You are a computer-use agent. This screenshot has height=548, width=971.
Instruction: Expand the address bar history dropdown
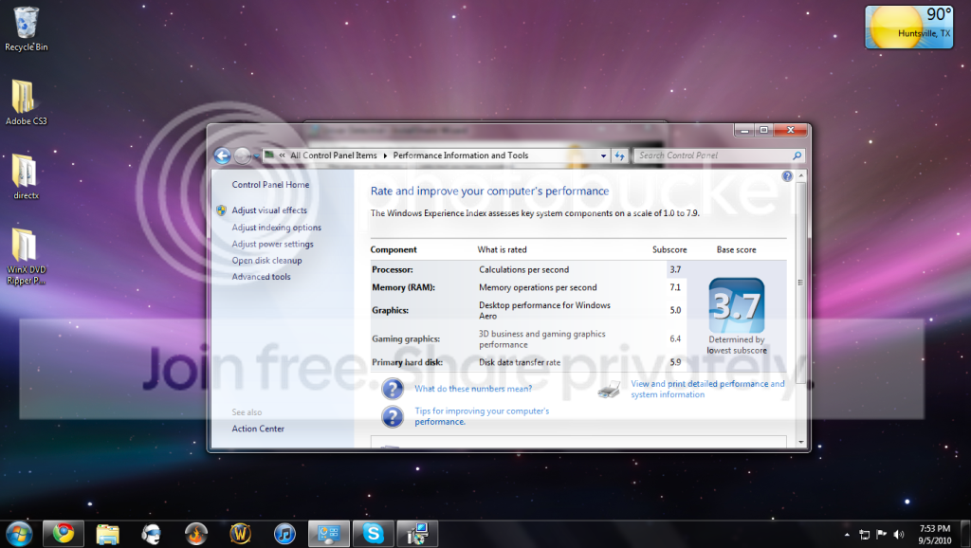pos(603,156)
